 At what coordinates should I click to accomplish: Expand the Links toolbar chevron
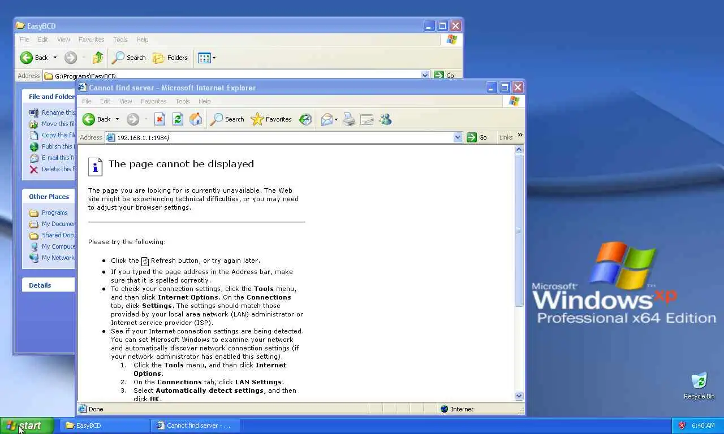click(520, 135)
